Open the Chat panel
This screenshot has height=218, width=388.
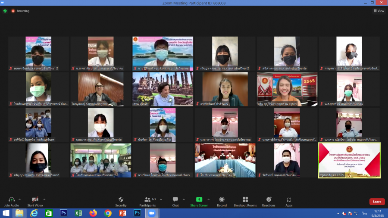pyautogui.click(x=175, y=200)
